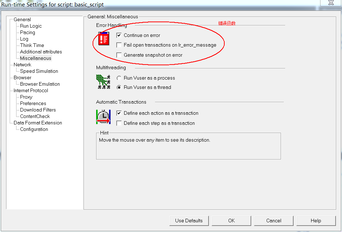The height and width of the screenshot is (232, 342).
Task: Click the red Error Handling icon
Action: 104,39
